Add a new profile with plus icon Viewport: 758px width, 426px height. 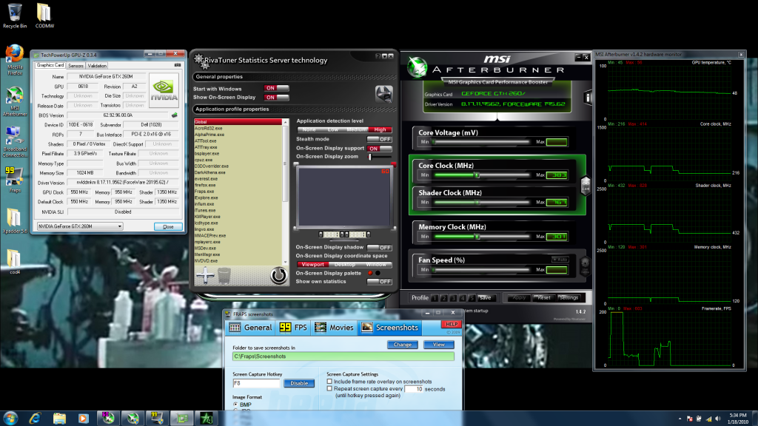205,275
